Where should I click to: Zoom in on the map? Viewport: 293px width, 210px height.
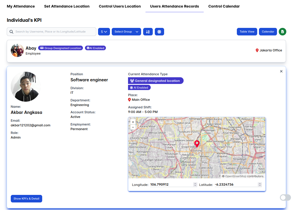pyautogui.click(x=133, y=122)
